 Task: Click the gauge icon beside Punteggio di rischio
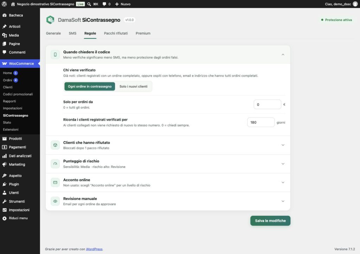[55, 164]
